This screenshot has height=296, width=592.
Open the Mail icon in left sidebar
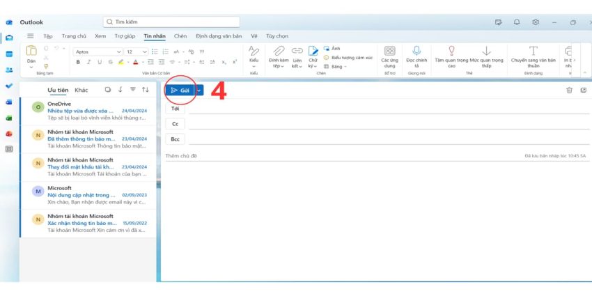(9, 38)
